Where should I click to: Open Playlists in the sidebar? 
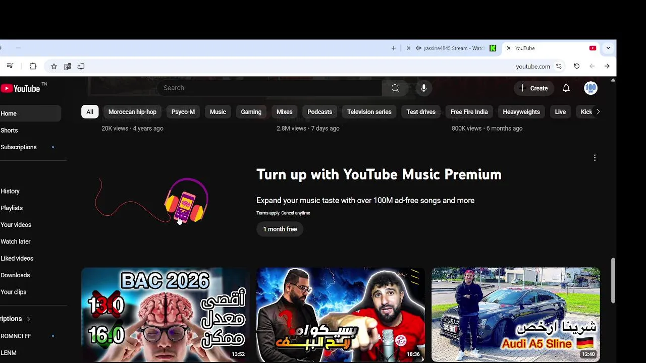tap(30, 208)
